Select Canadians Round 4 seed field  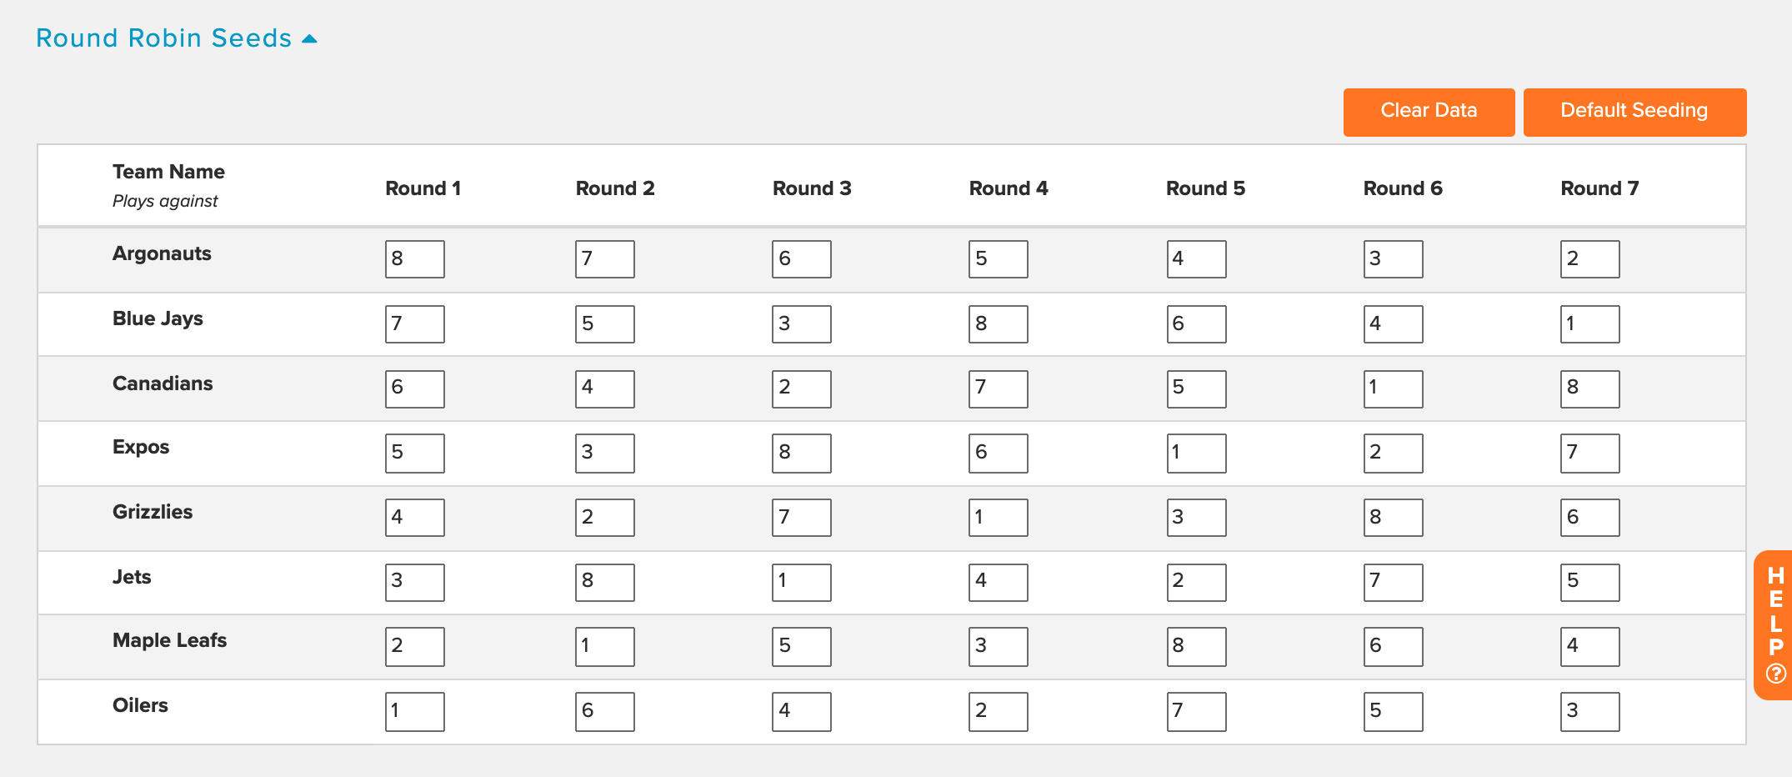(x=999, y=388)
